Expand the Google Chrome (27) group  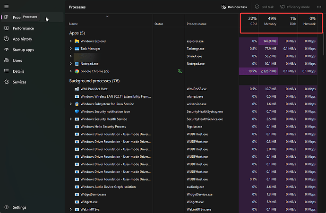click(x=71, y=71)
